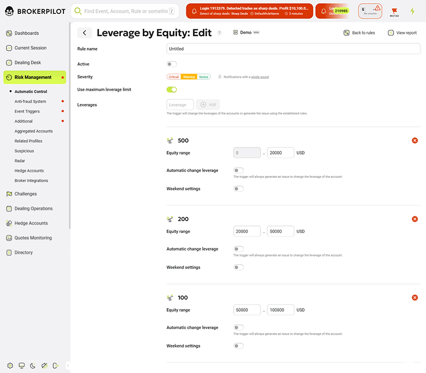426x373 pixels.
Task: Enable Automatic change leverage for 500 leverage
Action: [x=239, y=170]
